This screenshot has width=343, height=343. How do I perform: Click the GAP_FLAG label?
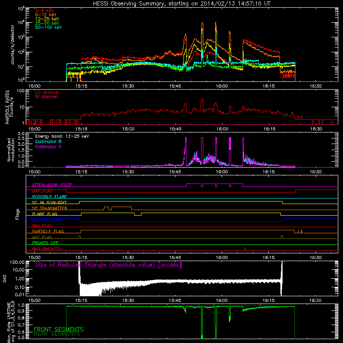pos(42,191)
